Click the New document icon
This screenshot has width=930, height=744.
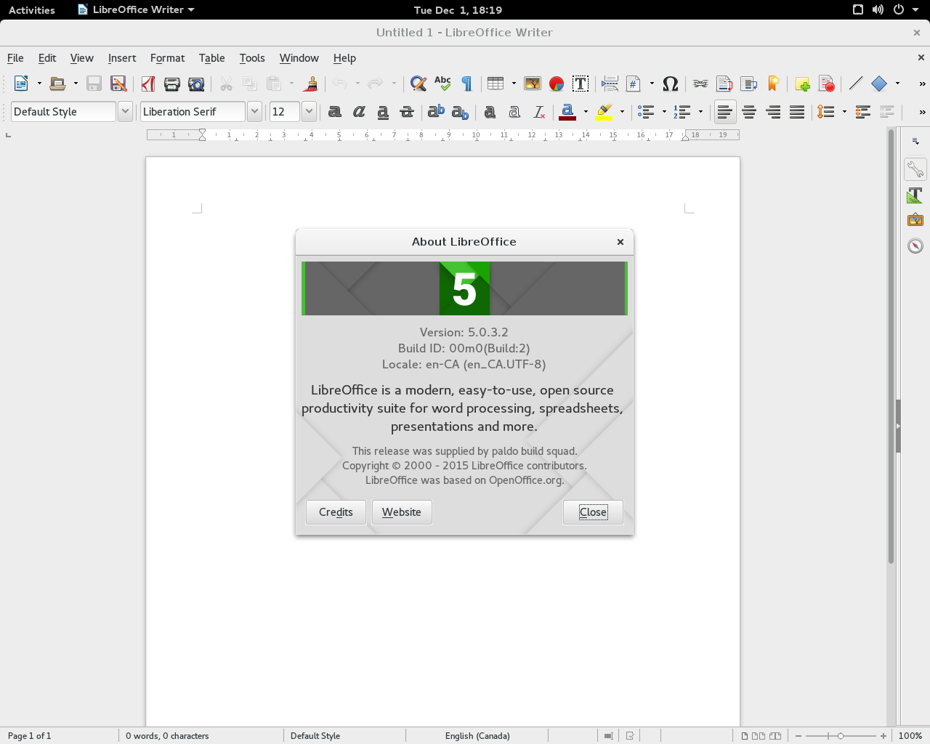pyautogui.click(x=21, y=84)
